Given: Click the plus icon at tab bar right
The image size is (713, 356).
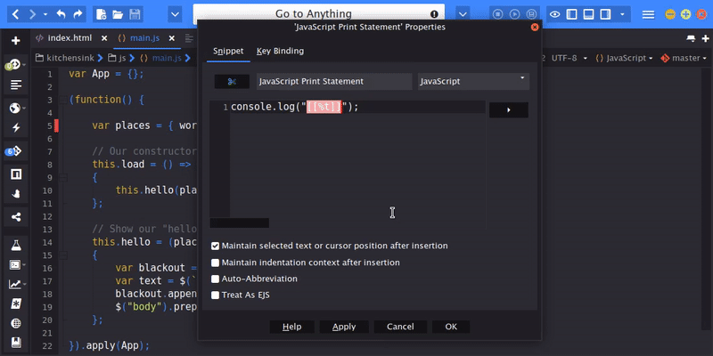Looking at the screenshot, I should (x=704, y=38).
